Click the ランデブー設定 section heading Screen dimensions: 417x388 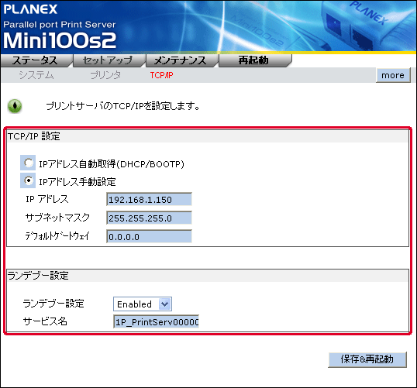38,276
